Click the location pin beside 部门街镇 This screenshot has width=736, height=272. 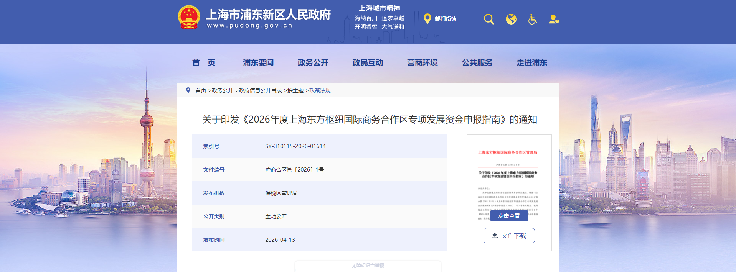(x=427, y=19)
